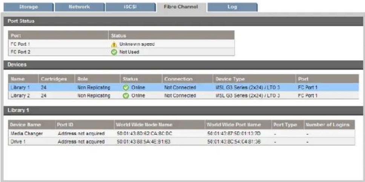
Task: Click the FC Port 2 row in Port Status
Action: [x=121, y=52]
